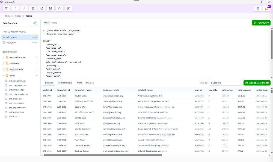
Task: Switch to the Results tab
Action: pos(49,83)
